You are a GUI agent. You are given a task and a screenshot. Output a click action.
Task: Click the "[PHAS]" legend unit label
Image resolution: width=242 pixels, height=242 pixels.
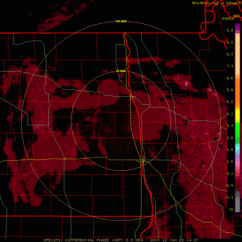[x=227, y=19]
